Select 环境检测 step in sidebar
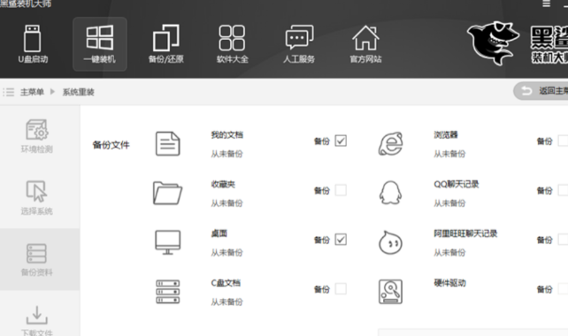568x336 pixels. click(x=37, y=136)
